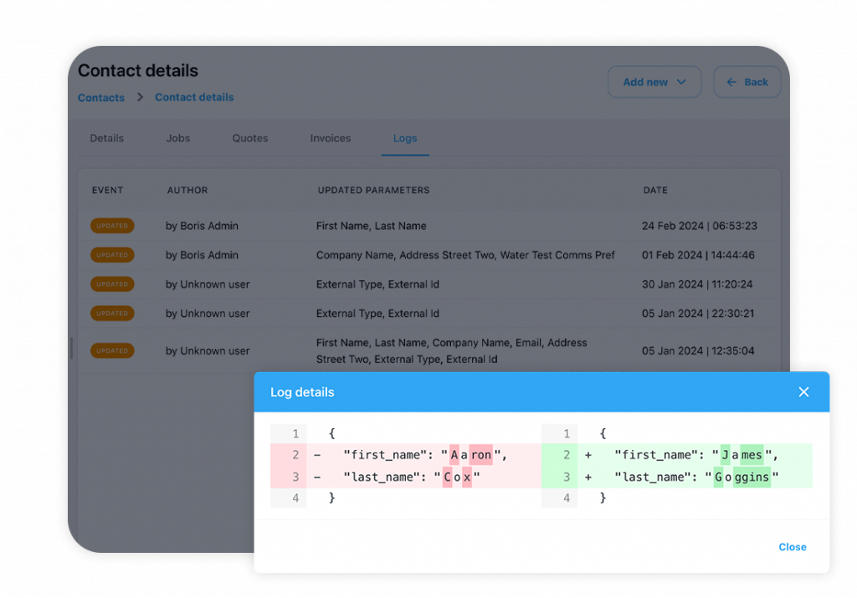Click the Back button
This screenshot has width=857, height=598.
[x=747, y=81]
